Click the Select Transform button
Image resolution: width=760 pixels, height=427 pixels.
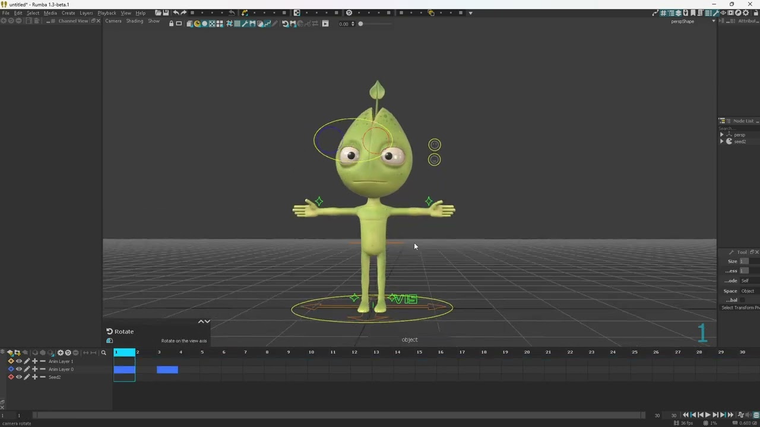click(x=740, y=308)
